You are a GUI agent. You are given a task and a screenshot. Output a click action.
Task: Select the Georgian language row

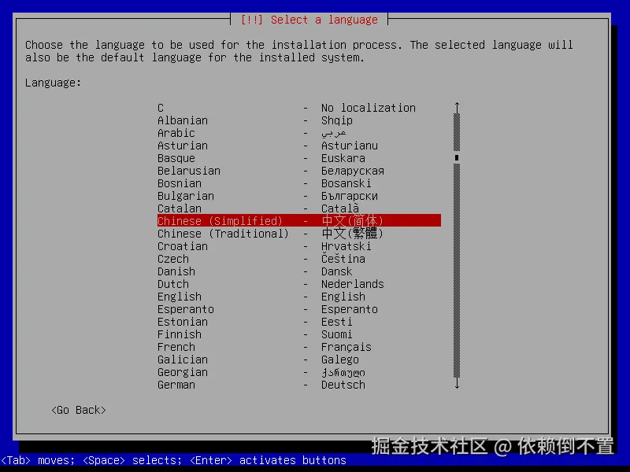click(299, 372)
